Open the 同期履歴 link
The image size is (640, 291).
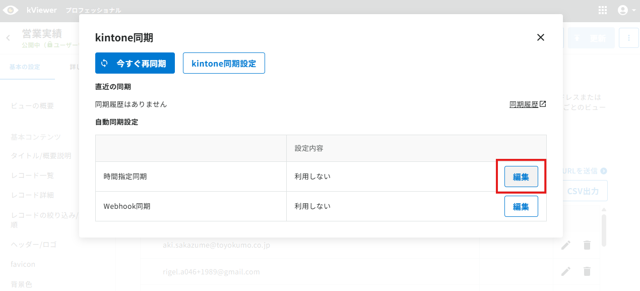coord(528,104)
